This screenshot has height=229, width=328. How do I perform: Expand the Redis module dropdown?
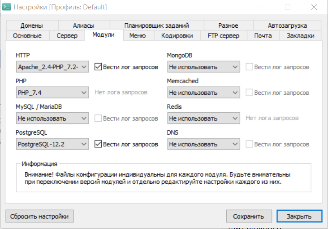tap(204, 119)
